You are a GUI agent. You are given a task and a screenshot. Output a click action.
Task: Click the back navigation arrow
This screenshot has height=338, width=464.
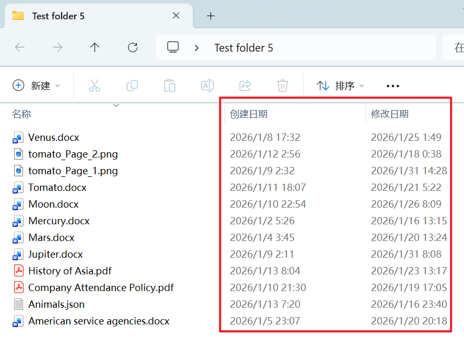20,47
